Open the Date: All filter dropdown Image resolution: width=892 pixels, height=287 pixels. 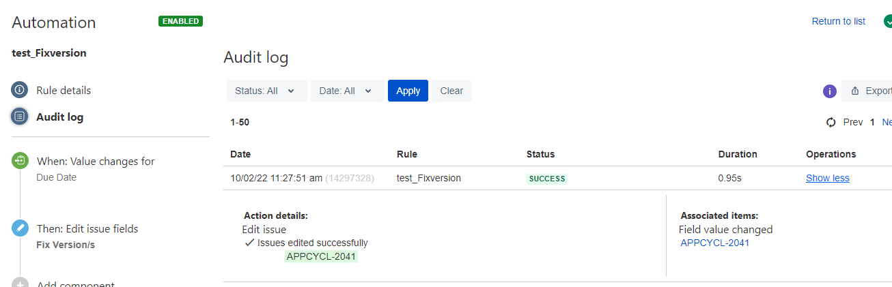[x=348, y=91]
